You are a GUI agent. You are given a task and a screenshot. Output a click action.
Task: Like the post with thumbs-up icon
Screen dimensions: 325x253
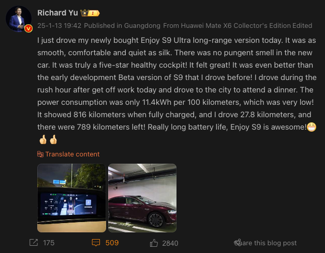[x=154, y=243]
